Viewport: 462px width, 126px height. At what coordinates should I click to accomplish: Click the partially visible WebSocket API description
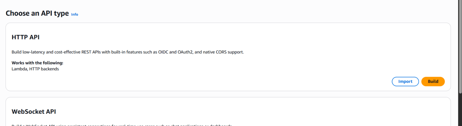tap(120, 125)
